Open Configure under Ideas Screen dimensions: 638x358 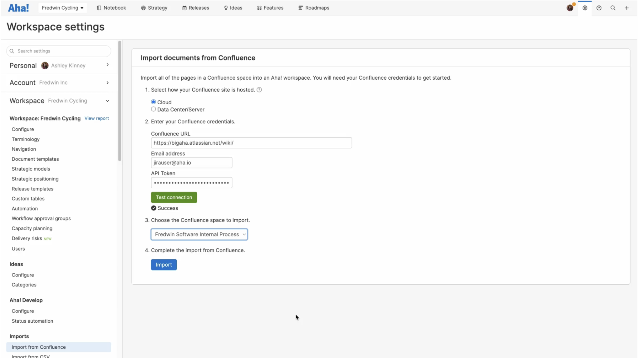tap(23, 275)
